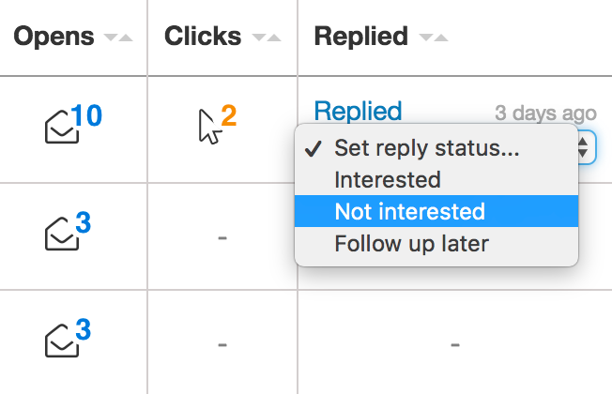Mark the reply as "Not interested"
The width and height of the screenshot is (612, 394).
409,211
